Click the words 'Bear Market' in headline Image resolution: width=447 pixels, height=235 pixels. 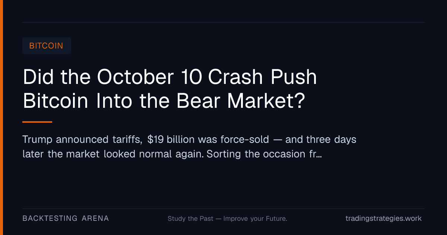[235, 101]
